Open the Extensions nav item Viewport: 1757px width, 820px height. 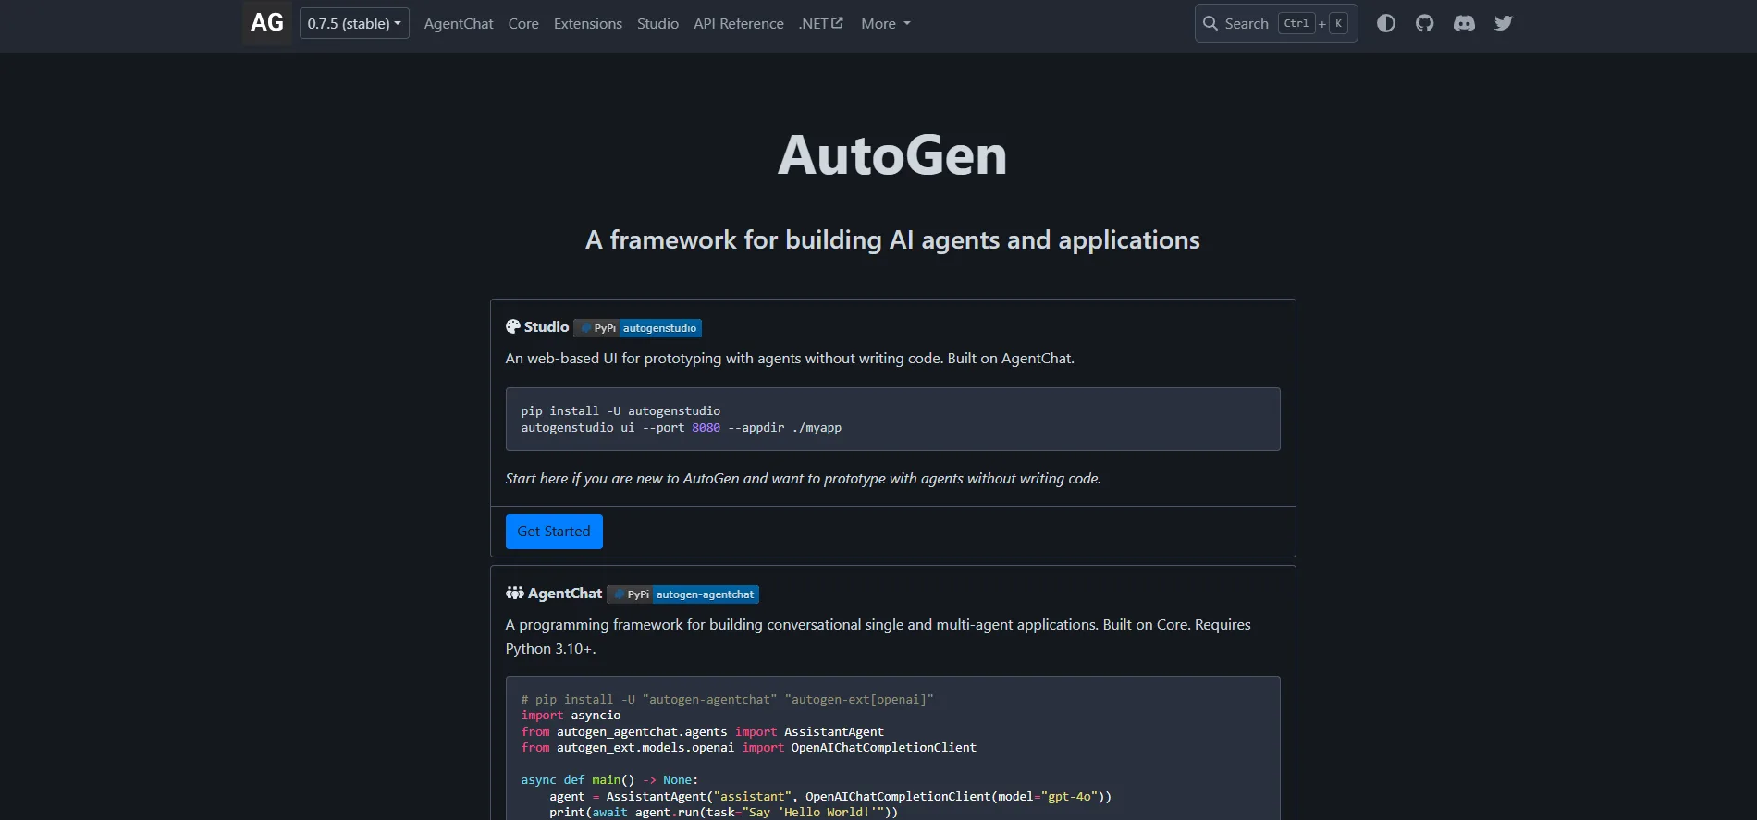tap(588, 23)
